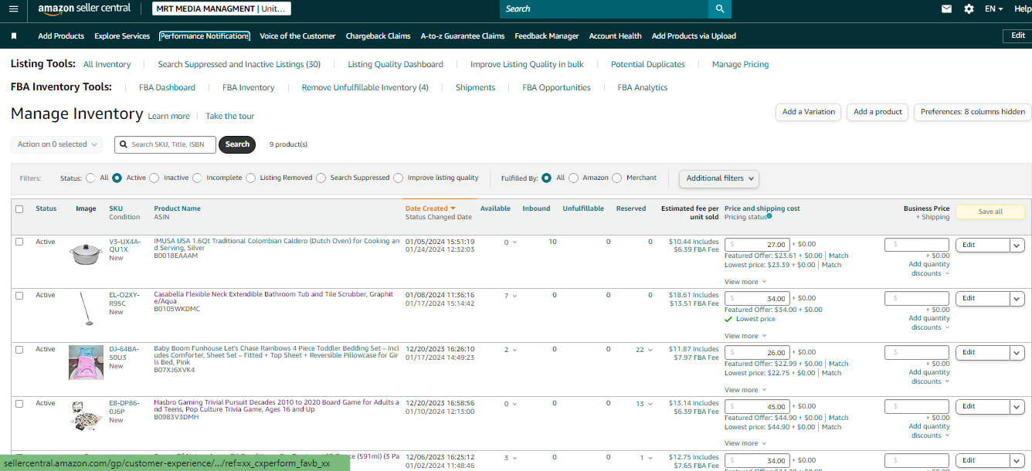The image size is (1032, 471).
Task: Click the bookmark icon in the favorites bar
Action: pyautogui.click(x=14, y=36)
